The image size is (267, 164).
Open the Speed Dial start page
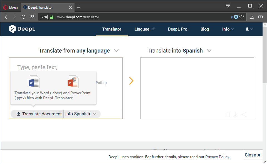[x=32, y=17]
